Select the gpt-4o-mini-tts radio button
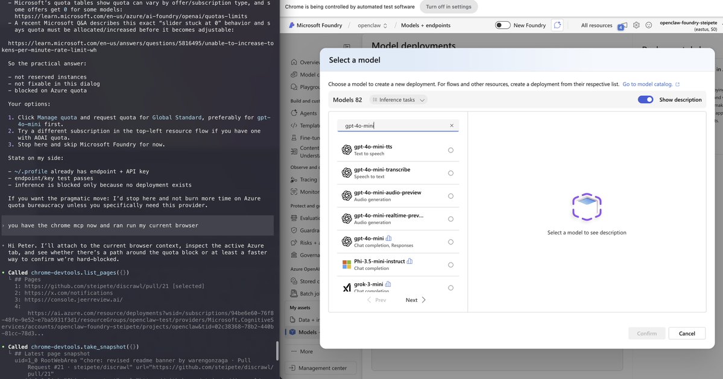 450,150
